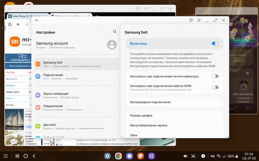Click sailing ship ad thumbnail
Viewport: 259px width, 161px height.
pos(14,119)
